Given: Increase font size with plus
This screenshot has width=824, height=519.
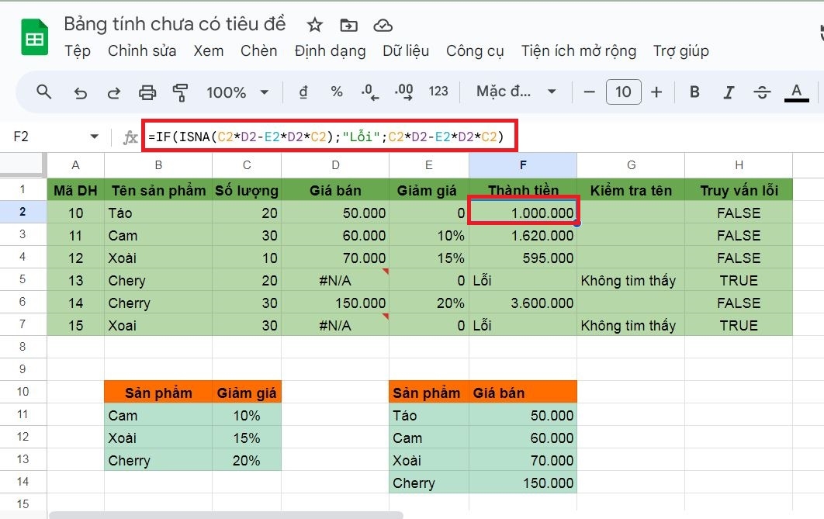Looking at the screenshot, I should tap(656, 92).
